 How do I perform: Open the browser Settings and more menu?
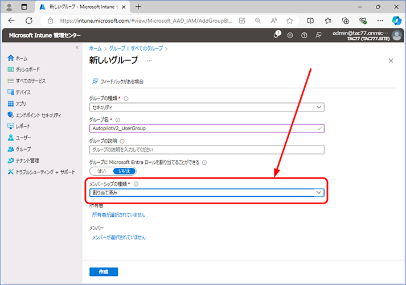coord(380,20)
